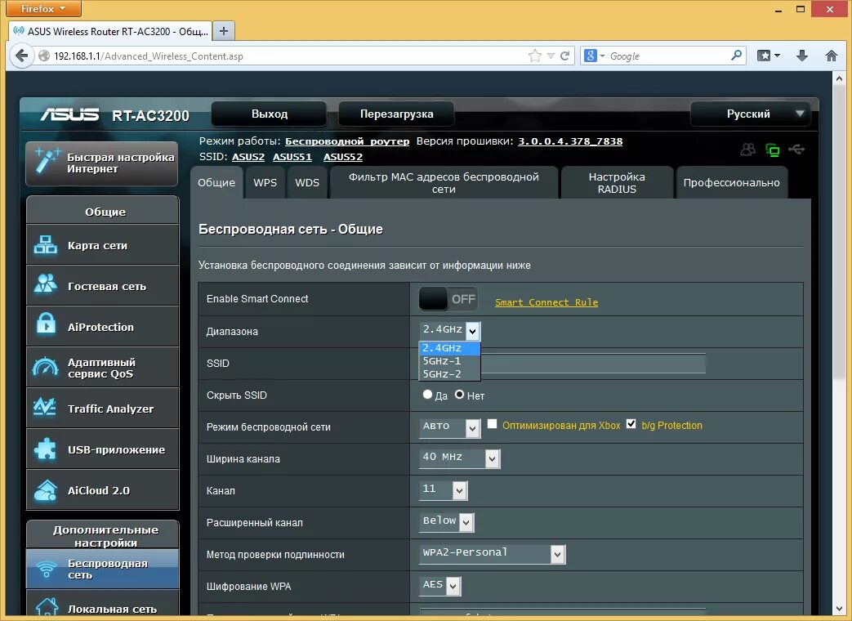Click the Google search engine icon
This screenshot has height=621, width=852.
coord(590,56)
